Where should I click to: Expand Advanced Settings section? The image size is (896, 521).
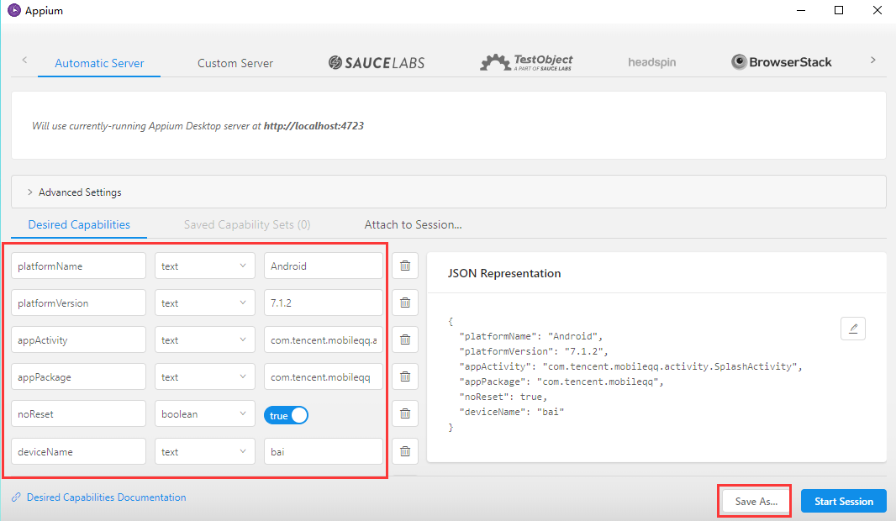click(79, 192)
